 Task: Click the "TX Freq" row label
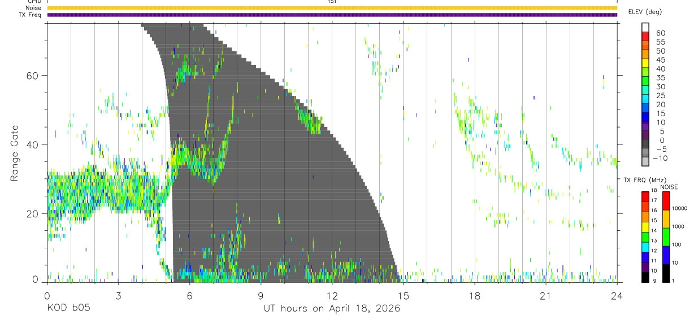[x=31, y=15]
